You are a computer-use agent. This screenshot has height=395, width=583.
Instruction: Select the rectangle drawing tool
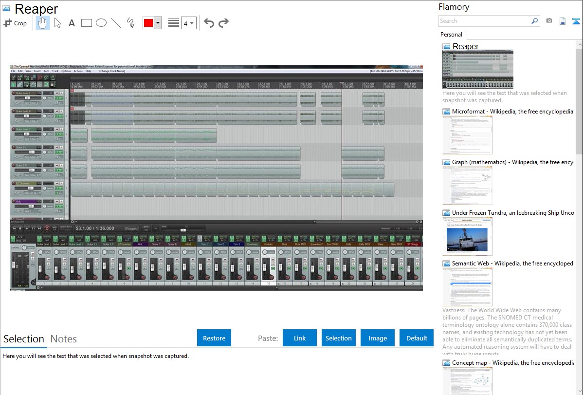click(x=86, y=23)
